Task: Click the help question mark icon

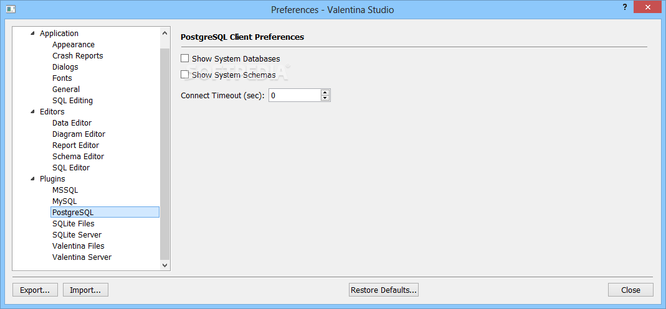Action: coord(624,7)
